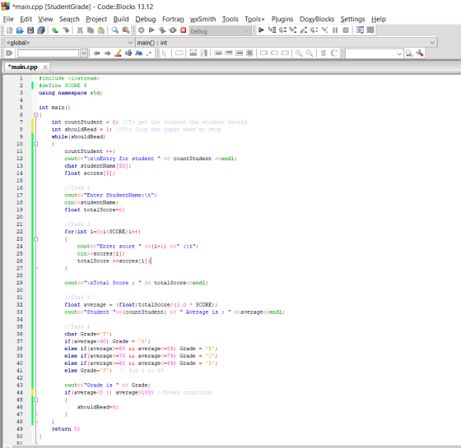Create a new file with the toolbar icon
The height and width of the screenshot is (448, 461).
[x=9, y=30]
